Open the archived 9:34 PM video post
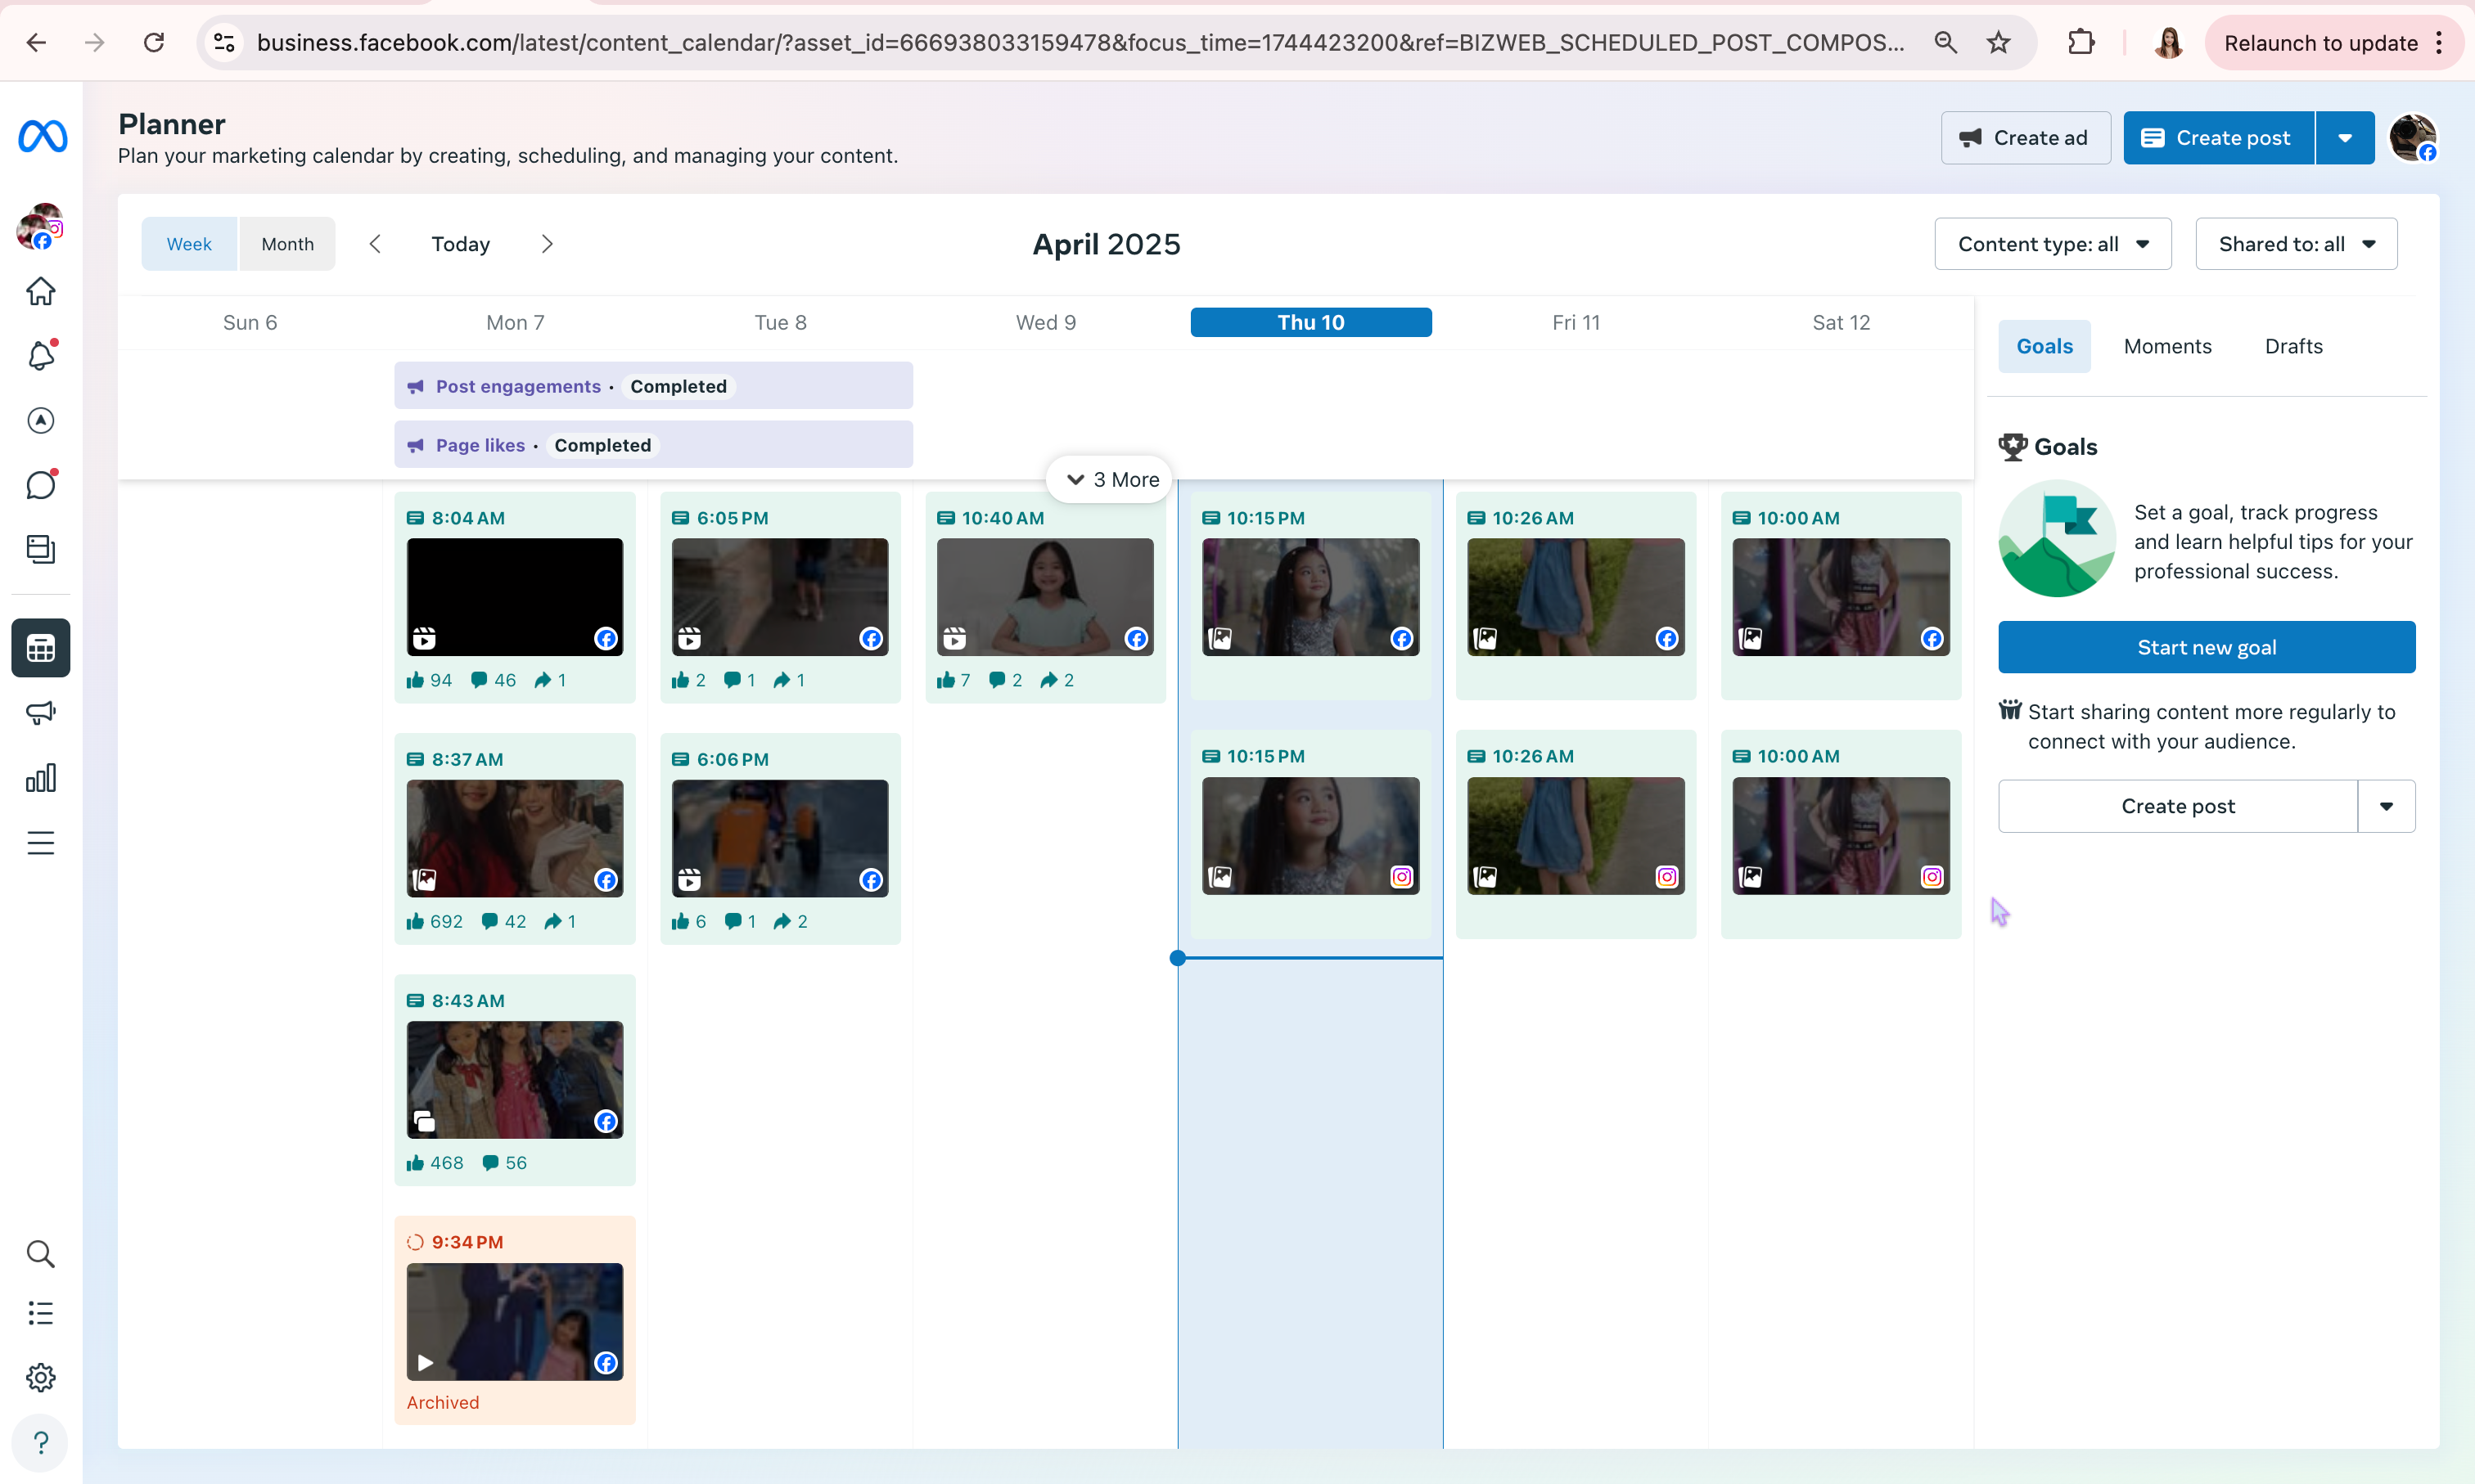This screenshot has width=2475, height=1484. [514, 1320]
